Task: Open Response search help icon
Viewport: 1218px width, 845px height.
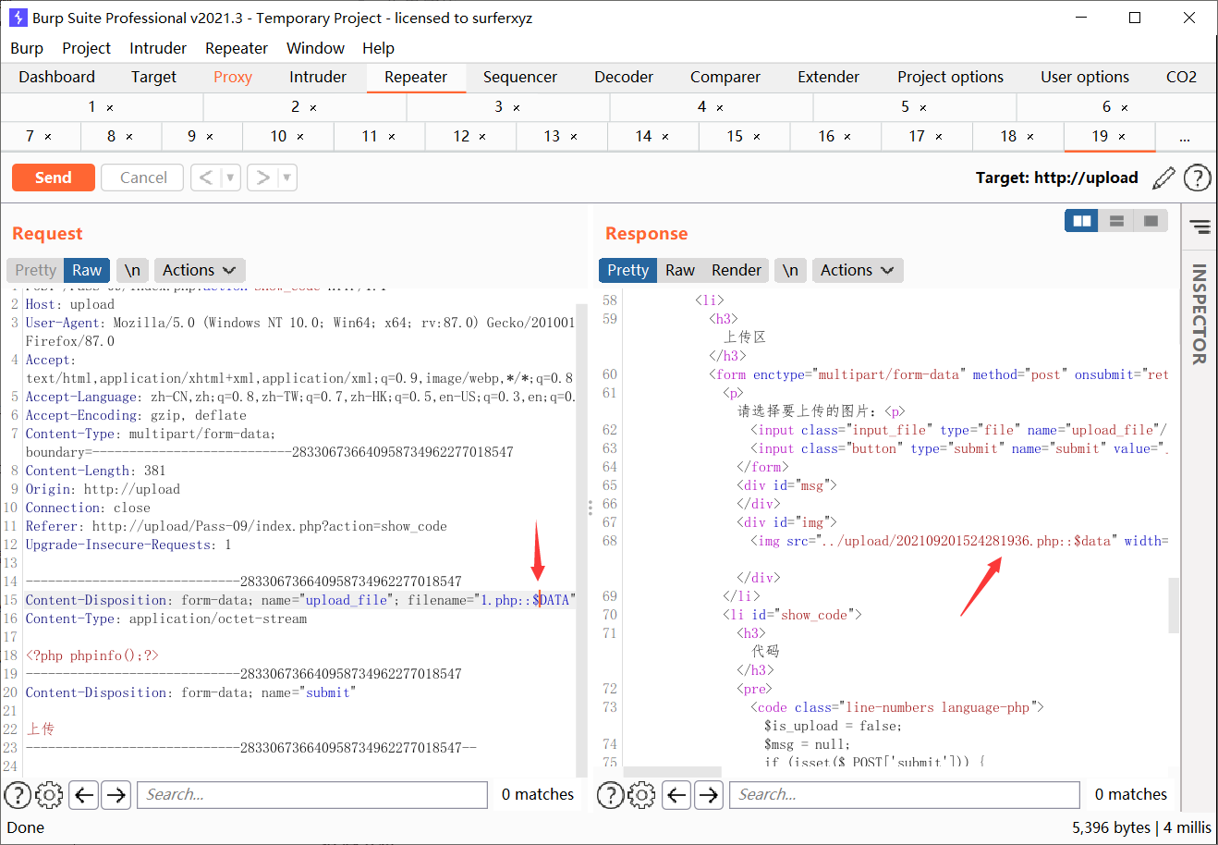Action: pos(611,794)
